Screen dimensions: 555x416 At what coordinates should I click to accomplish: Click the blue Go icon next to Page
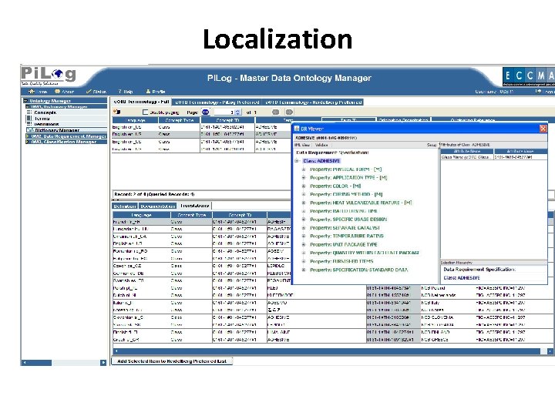[205, 112]
